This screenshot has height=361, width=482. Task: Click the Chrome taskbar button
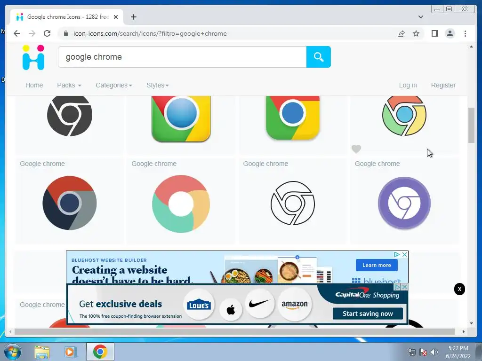100,352
